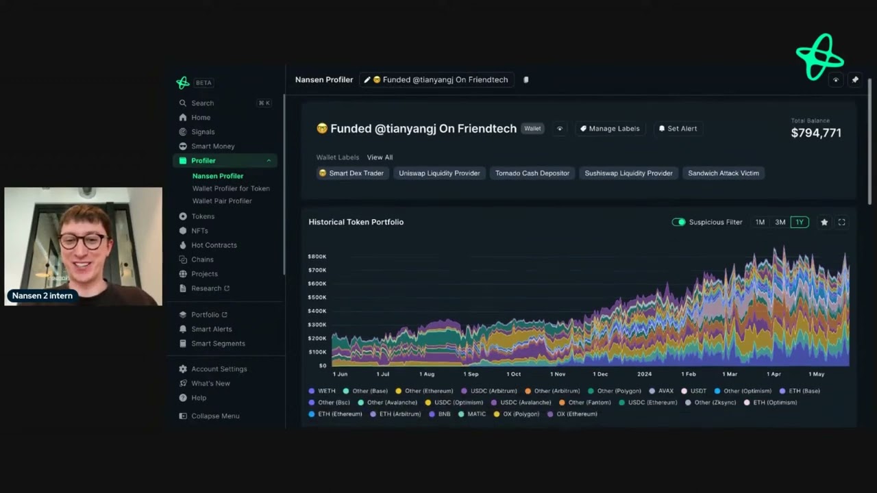Click the Portfolio layers icon
Screen dimensions: 877x493
click(183, 315)
